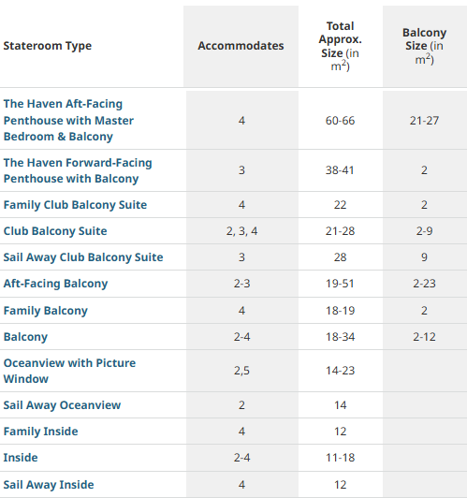
Task: Click the Total Approx. Size header
Action: (341, 46)
